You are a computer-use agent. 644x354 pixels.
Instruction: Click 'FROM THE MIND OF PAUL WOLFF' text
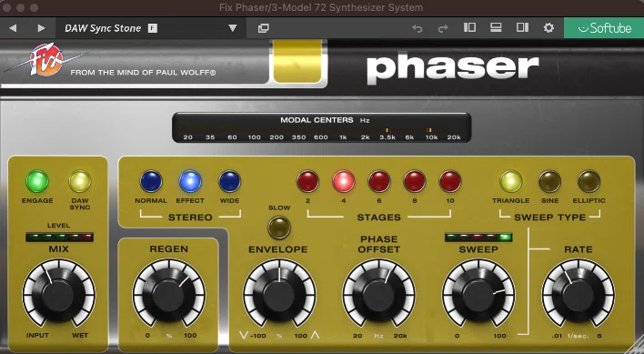coord(143,73)
